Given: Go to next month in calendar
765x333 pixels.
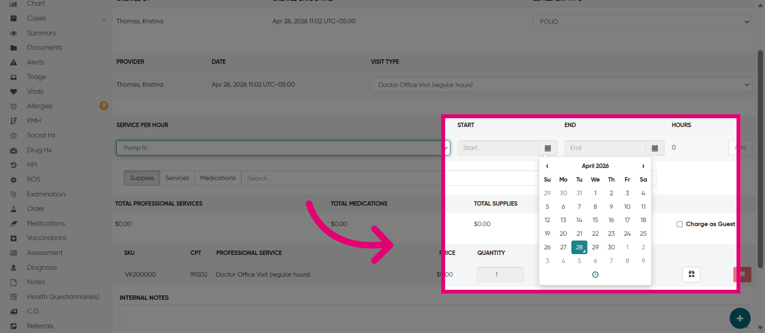Looking at the screenshot, I should [x=643, y=166].
